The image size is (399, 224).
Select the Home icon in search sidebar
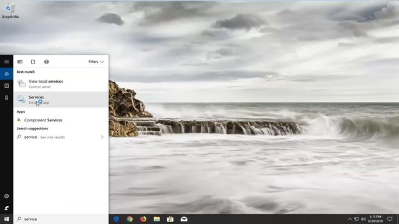7,74
